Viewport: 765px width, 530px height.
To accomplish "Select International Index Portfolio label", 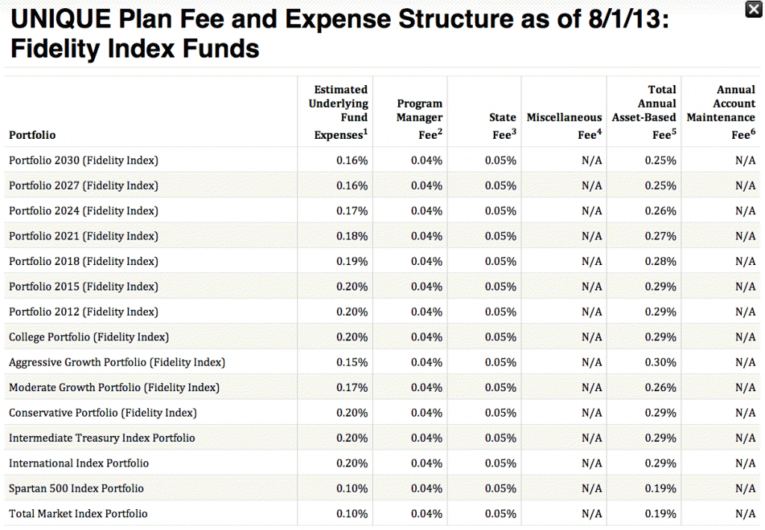I will pos(79,464).
